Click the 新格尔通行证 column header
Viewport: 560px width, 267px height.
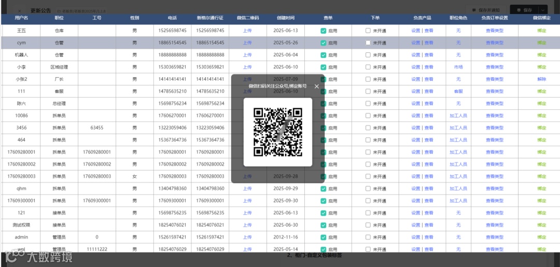tap(210, 18)
